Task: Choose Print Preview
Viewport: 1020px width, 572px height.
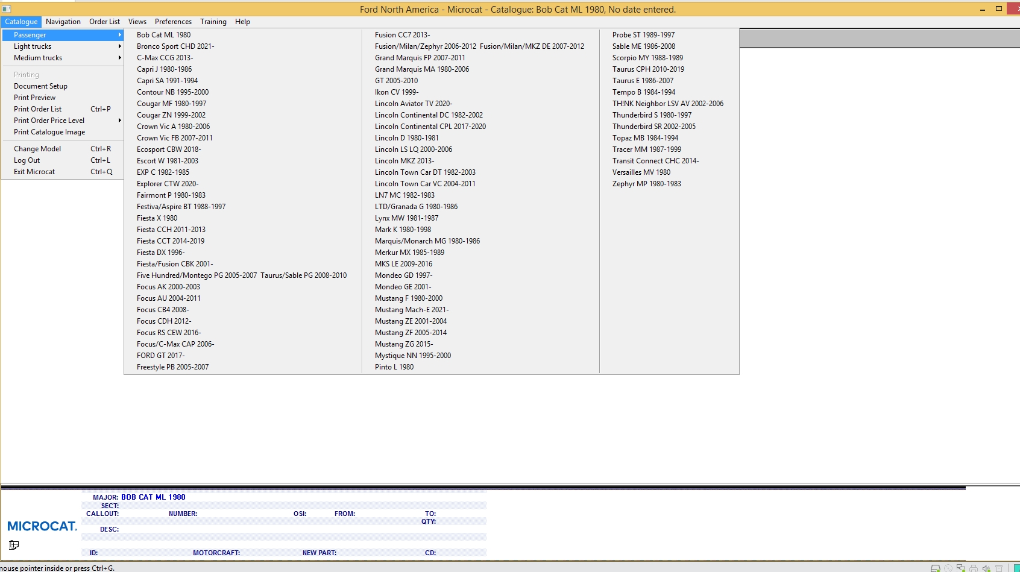Action: pyautogui.click(x=63, y=98)
